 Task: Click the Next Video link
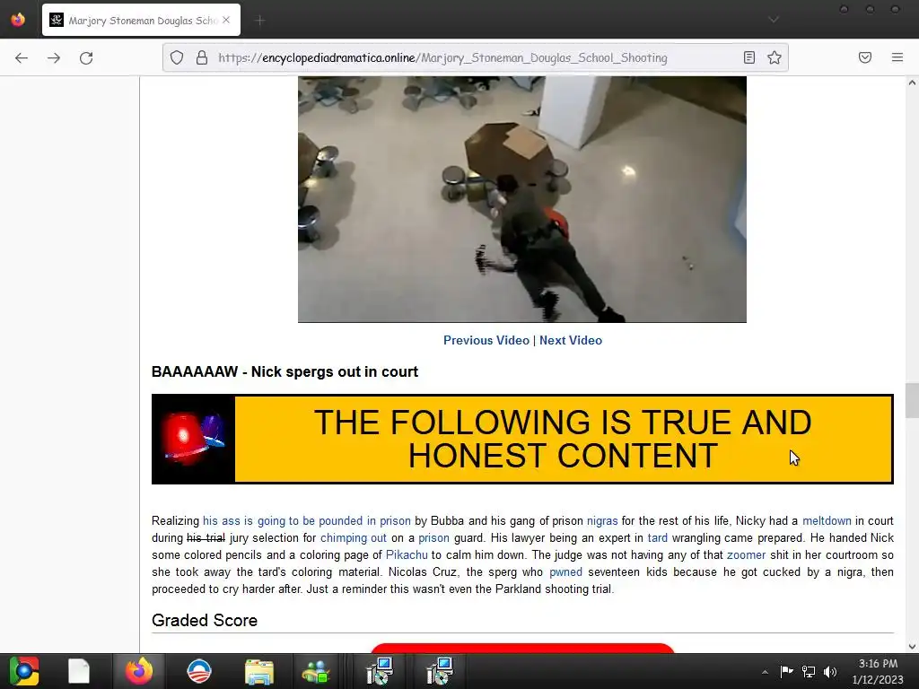570,340
